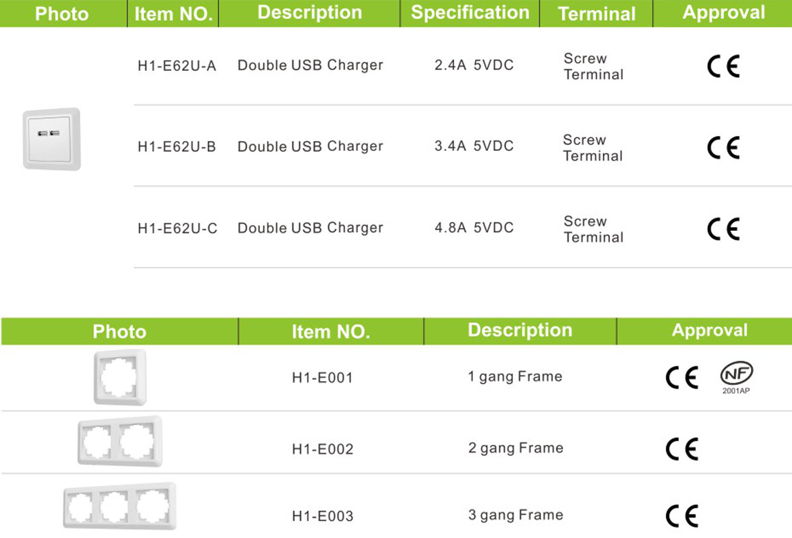The width and height of the screenshot is (792, 538).
Task: Click item number H1-E62U-A
Action: click(177, 66)
